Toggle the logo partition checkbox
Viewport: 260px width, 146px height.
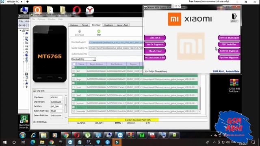74,79
